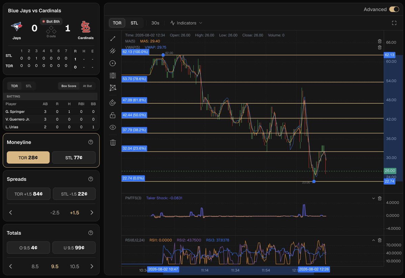Click the G. Springer batting row

click(51, 111)
